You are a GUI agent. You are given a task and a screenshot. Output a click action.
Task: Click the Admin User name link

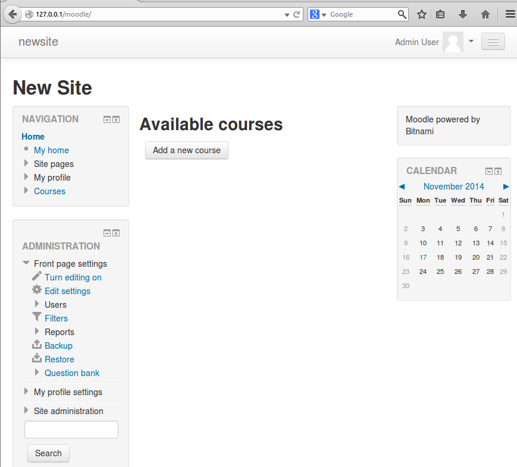coord(417,42)
